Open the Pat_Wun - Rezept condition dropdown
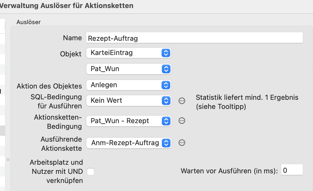The image size is (313, 191). coord(129,121)
